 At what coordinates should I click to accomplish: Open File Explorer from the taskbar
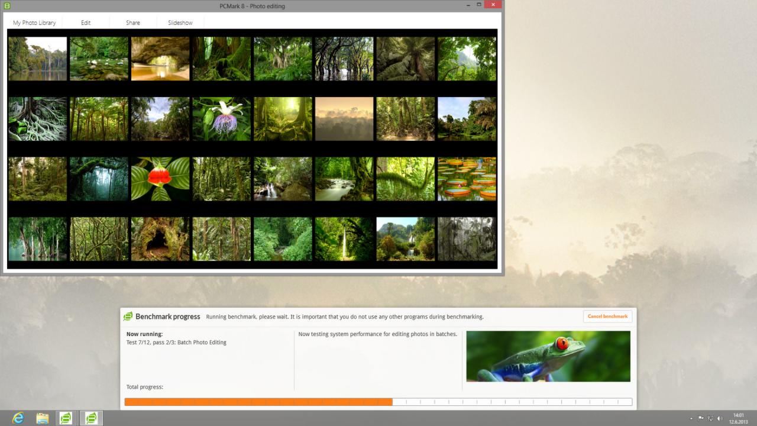pyautogui.click(x=42, y=418)
